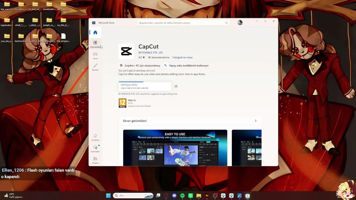
Task: Click the '249,0 MB/531,9 MB indirildi' text
Action: (x=134, y=88)
